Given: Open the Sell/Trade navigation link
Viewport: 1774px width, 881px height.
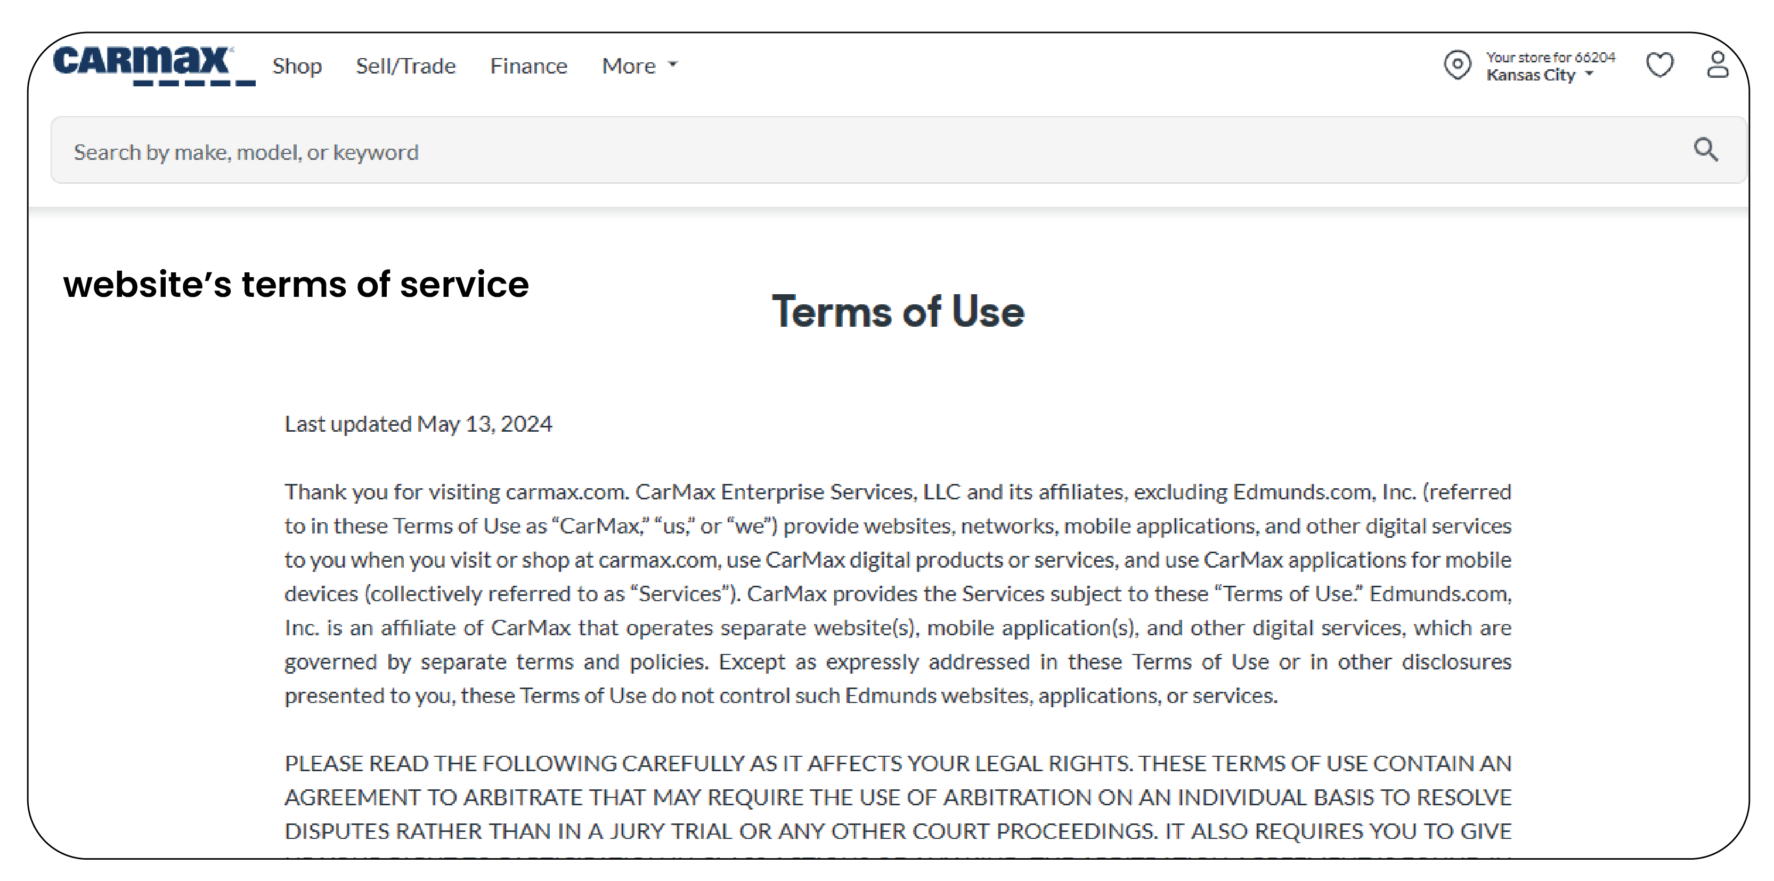Looking at the screenshot, I should 405,66.
